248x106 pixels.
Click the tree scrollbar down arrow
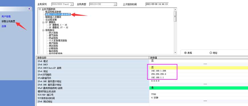pos(175,52)
